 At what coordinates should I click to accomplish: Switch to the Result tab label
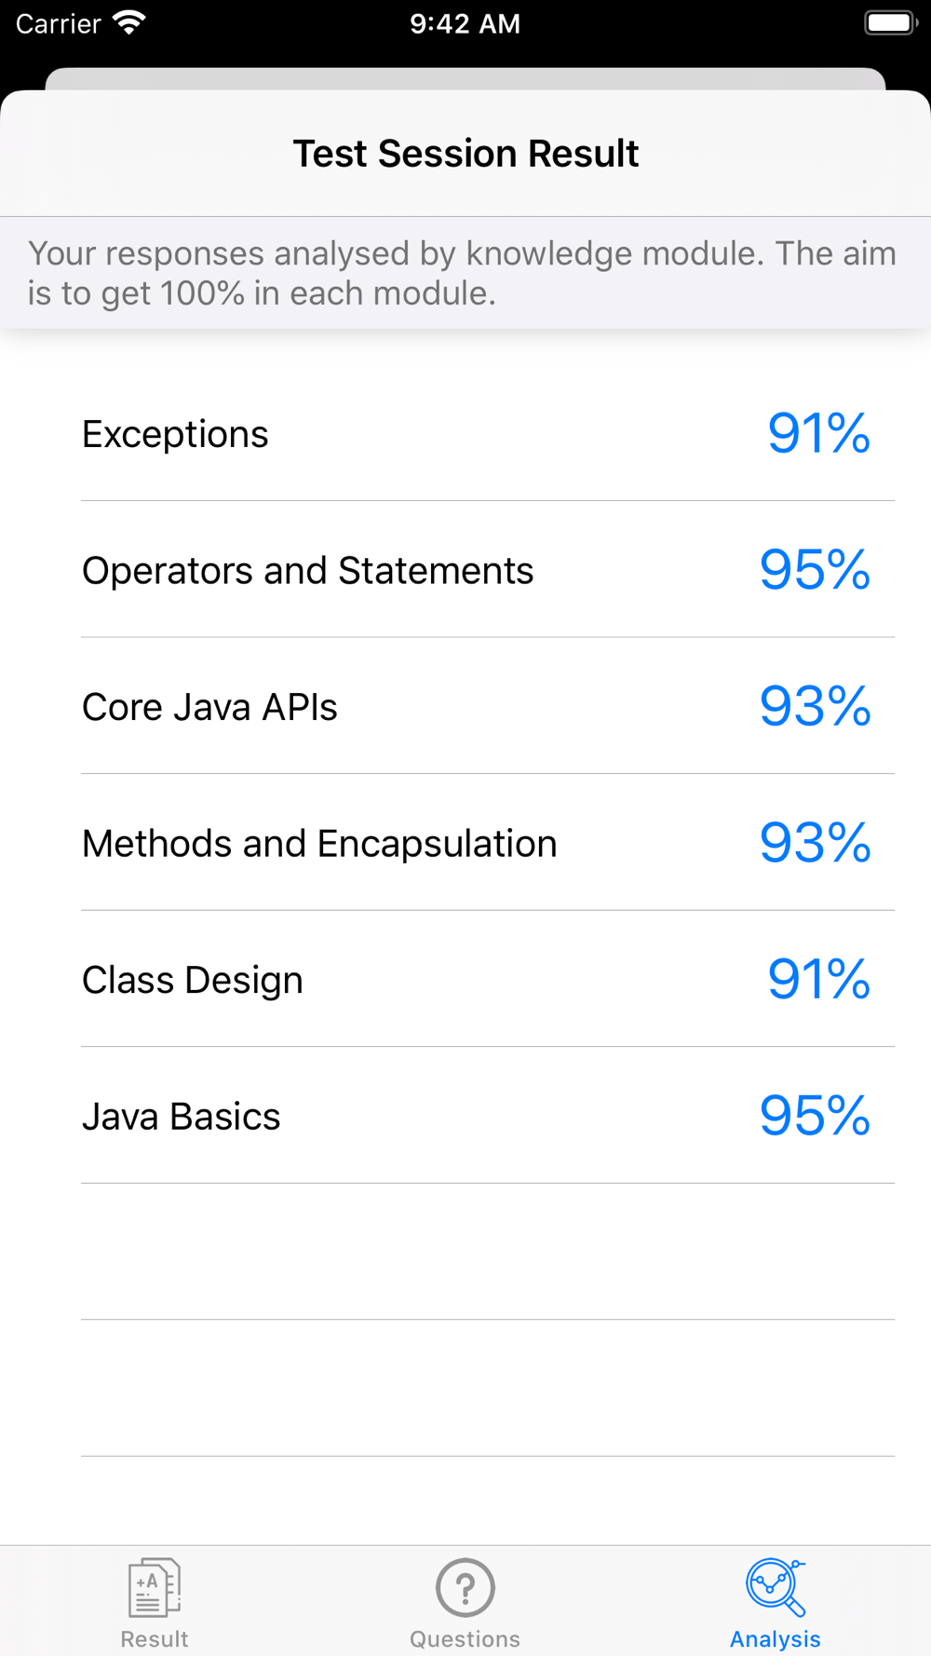click(x=155, y=1639)
